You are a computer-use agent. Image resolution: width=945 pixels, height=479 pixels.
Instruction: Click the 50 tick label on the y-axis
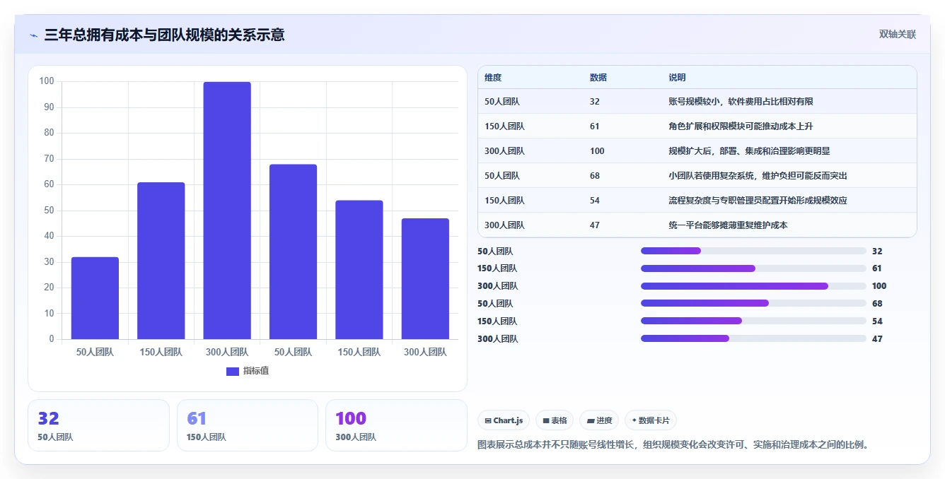click(49, 211)
